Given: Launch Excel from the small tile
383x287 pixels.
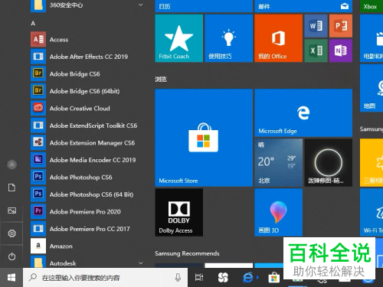Looking at the screenshot, I should tap(316, 51).
